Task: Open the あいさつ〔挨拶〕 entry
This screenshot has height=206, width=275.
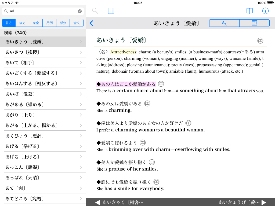Action: [43, 52]
